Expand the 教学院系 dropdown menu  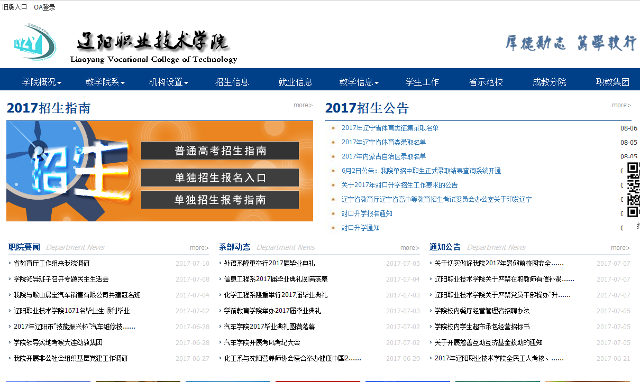coord(105,82)
